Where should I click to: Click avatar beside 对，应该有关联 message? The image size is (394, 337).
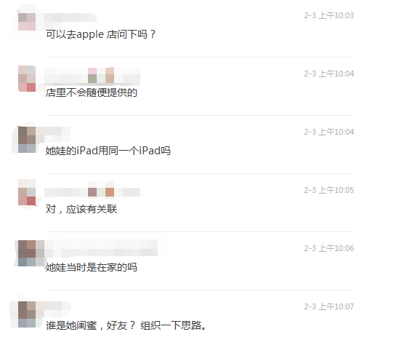27,192
